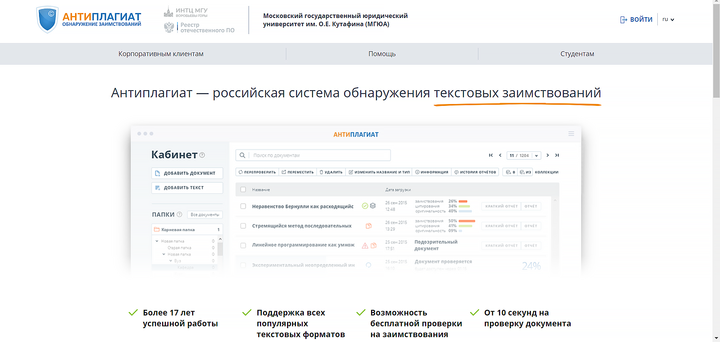Screen dimensions: 720x342
Task: Click the Антиплагиат shield logo
Action: click(x=48, y=19)
